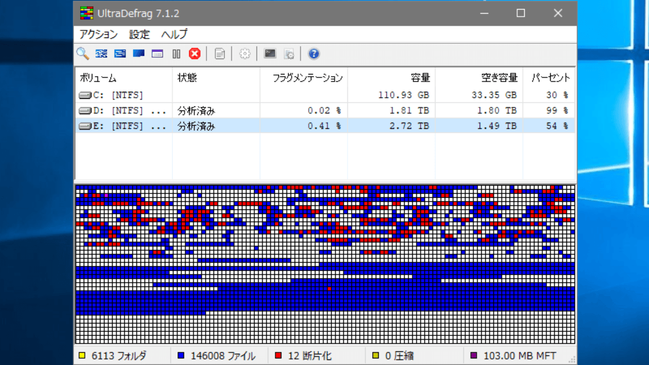
Task: Click the E: drive icon
Action: (86, 126)
